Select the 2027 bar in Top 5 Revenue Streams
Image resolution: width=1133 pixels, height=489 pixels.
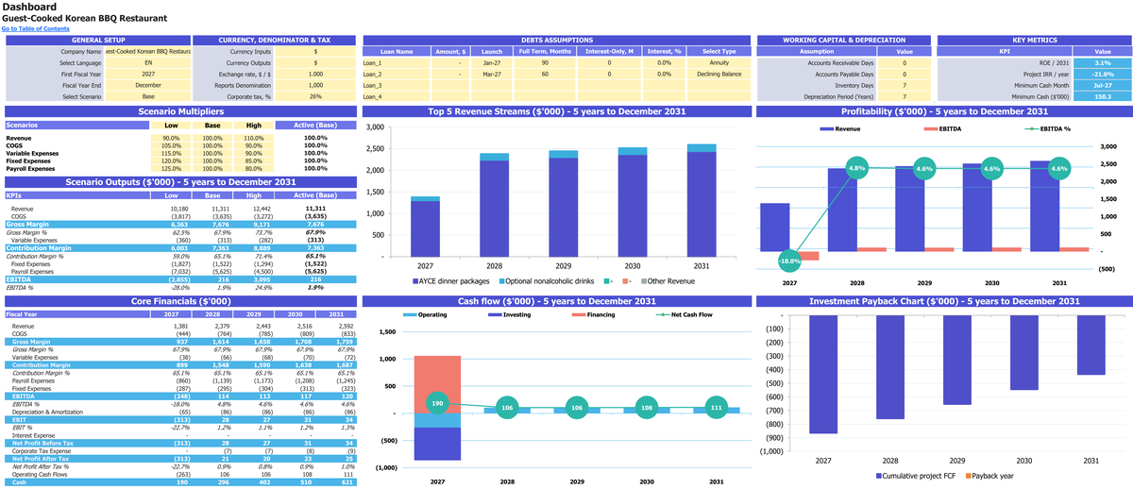pos(424,227)
